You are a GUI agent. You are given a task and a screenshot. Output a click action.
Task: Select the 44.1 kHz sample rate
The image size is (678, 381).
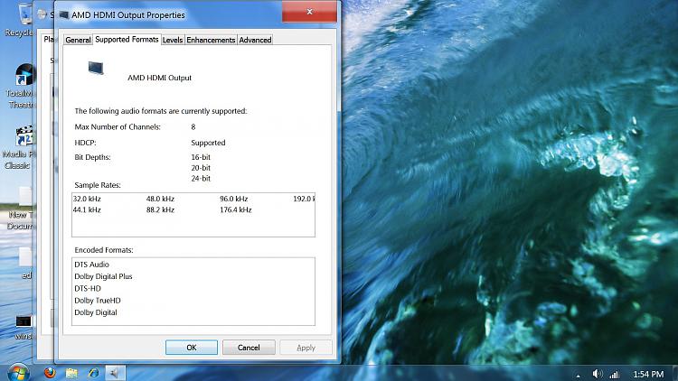[x=87, y=210]
